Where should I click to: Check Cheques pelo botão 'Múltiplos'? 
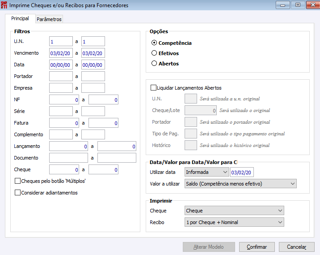click(18, 181)
